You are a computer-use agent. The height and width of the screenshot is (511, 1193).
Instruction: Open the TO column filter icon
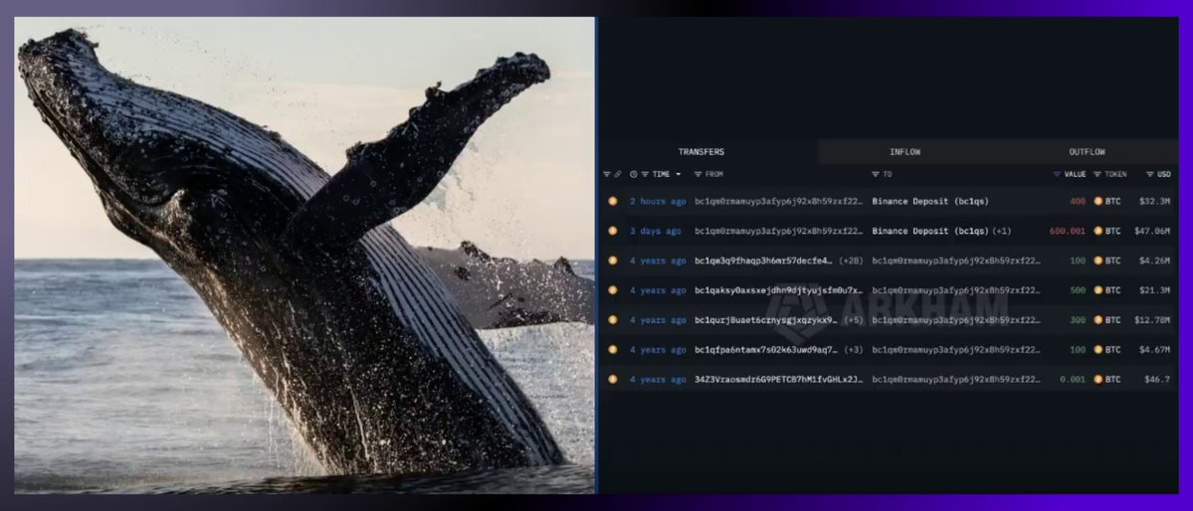point(875,174)
